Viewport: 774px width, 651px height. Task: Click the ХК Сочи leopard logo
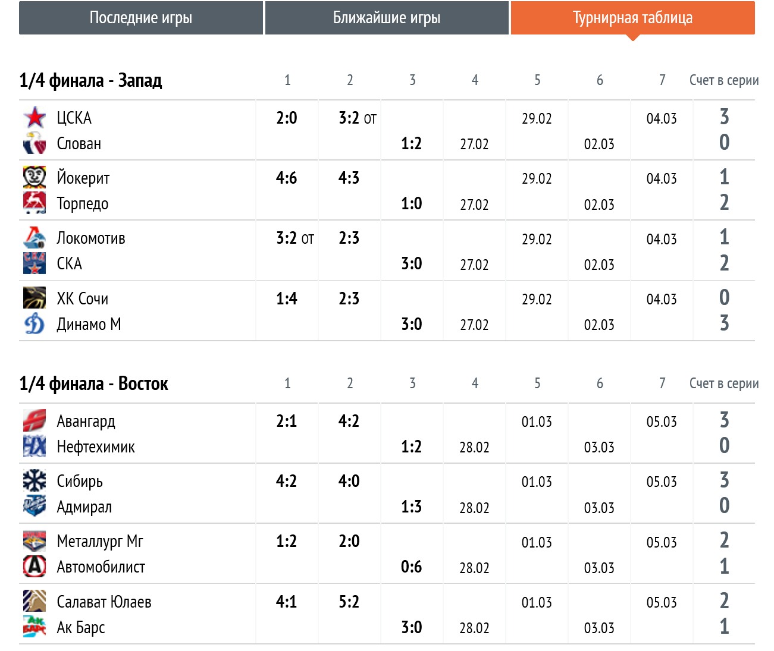[x=35, y=298]
